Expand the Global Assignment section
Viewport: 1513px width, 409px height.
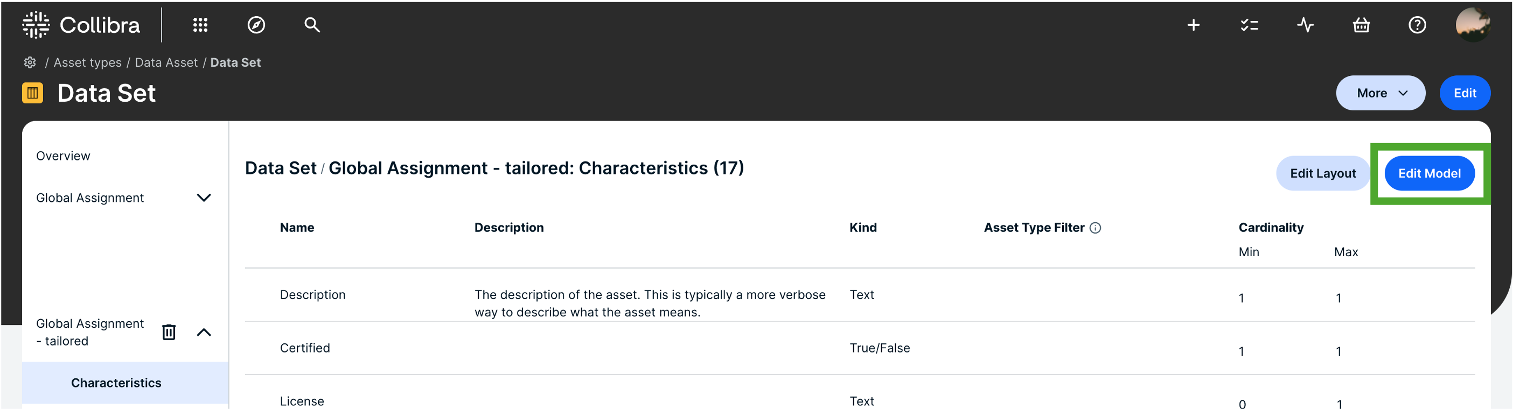[203, 198]
